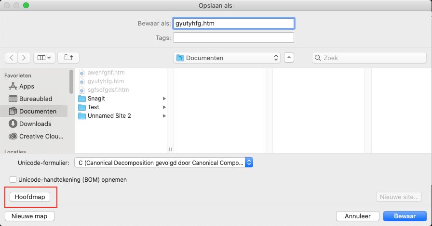This screenshot has width=432, height=226.
Task: Expand the Snagit folder arrow
Action: click(x=164, y=99)
